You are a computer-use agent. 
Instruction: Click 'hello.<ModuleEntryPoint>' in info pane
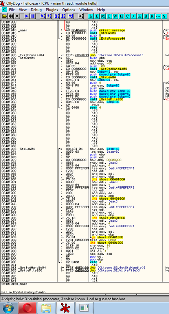24,292
